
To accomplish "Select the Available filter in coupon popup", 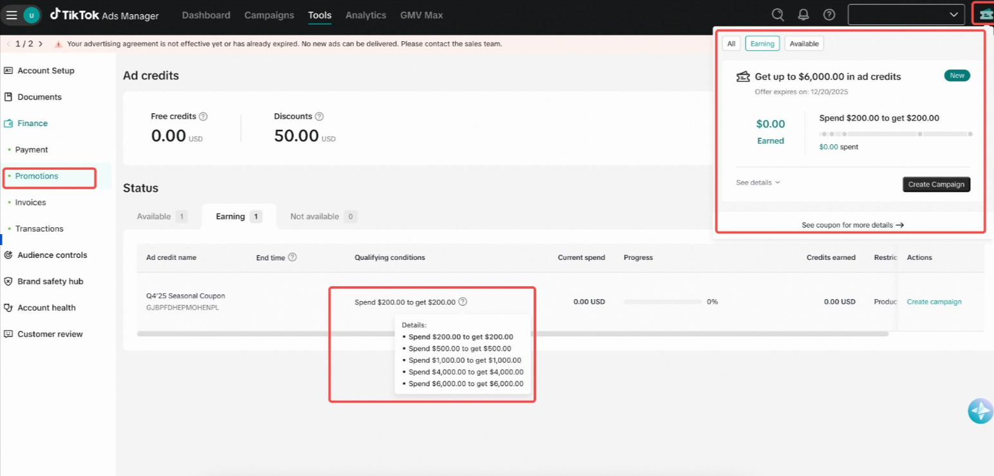I will click(x=804, y=44).
